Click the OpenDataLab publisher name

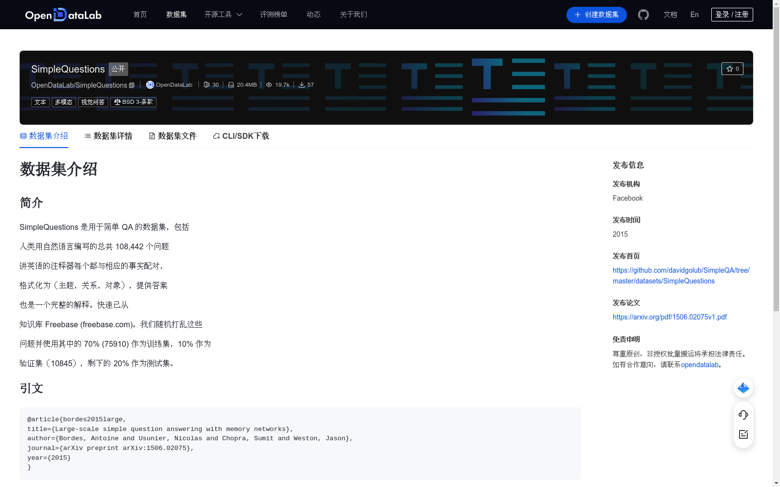pyautogui.click(x=174, y=85)
